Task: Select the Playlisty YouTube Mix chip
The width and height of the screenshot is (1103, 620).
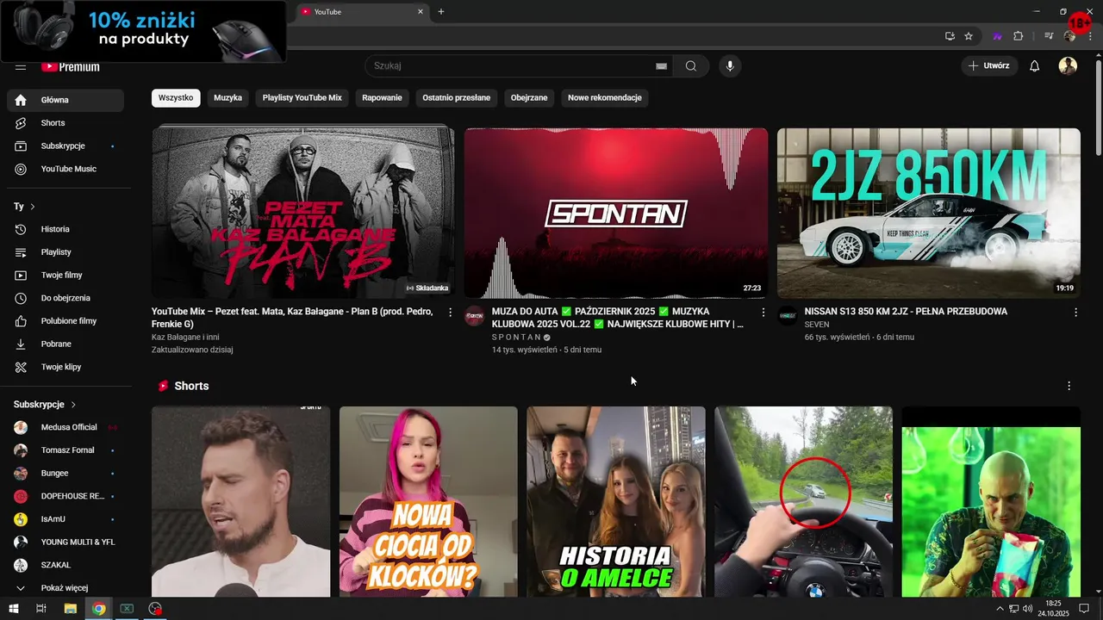Action: 302,98
